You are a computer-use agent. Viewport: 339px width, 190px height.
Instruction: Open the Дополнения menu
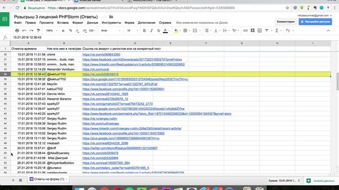pyautogui.click(x=147, y=23)
